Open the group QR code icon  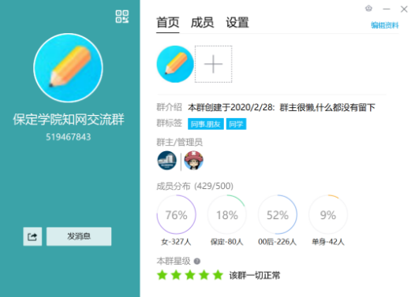pos(122,17)
